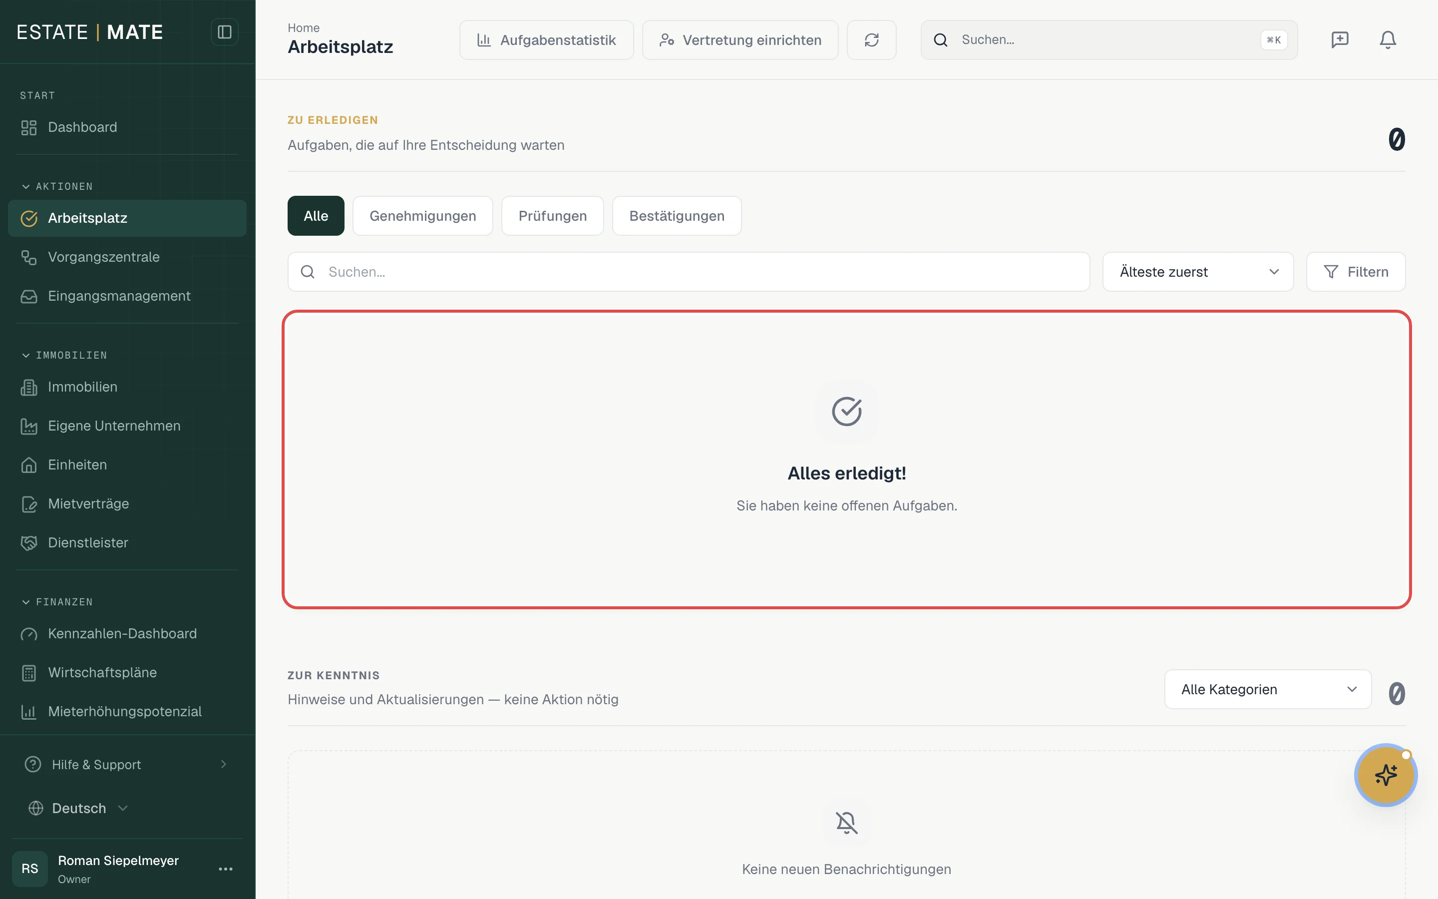
Task: Click the Home breadcrumb link
Action: click(303, 28)
